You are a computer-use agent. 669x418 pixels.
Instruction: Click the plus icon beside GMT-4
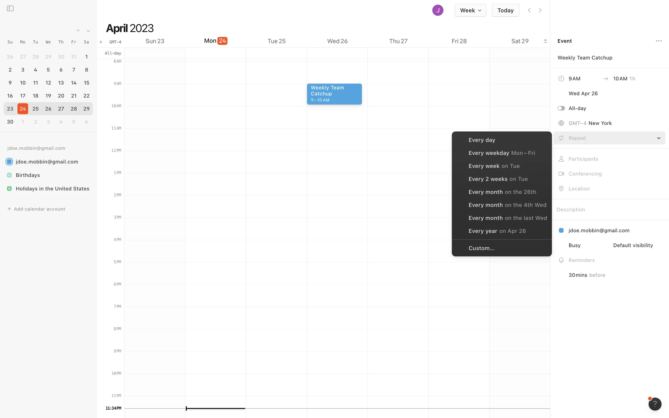click(x=101, y=42)
